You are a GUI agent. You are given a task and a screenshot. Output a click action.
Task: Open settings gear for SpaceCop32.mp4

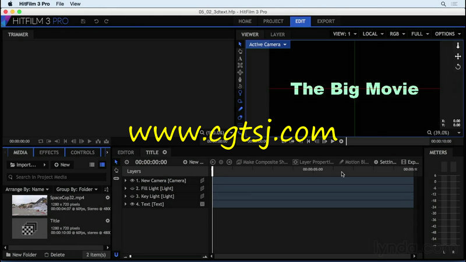coord(108,197)
